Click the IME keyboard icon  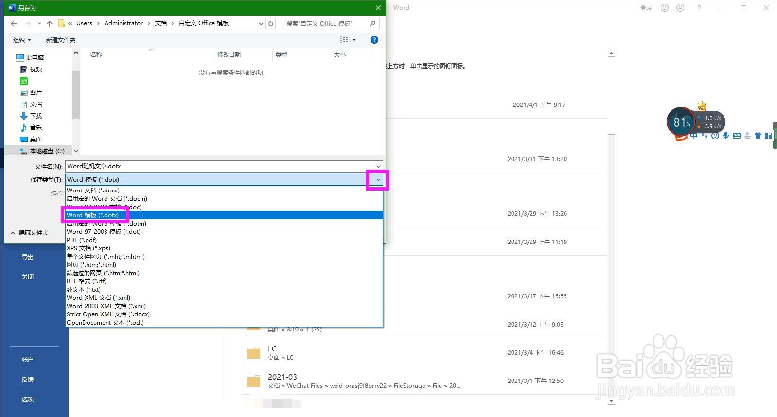737,136
